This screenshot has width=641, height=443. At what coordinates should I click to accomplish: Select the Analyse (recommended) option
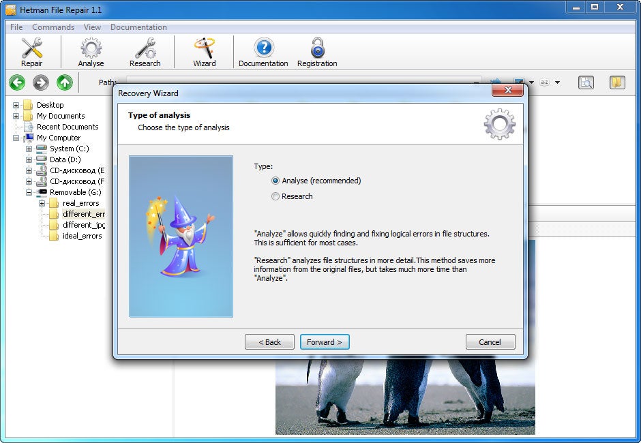coord(275,181)
